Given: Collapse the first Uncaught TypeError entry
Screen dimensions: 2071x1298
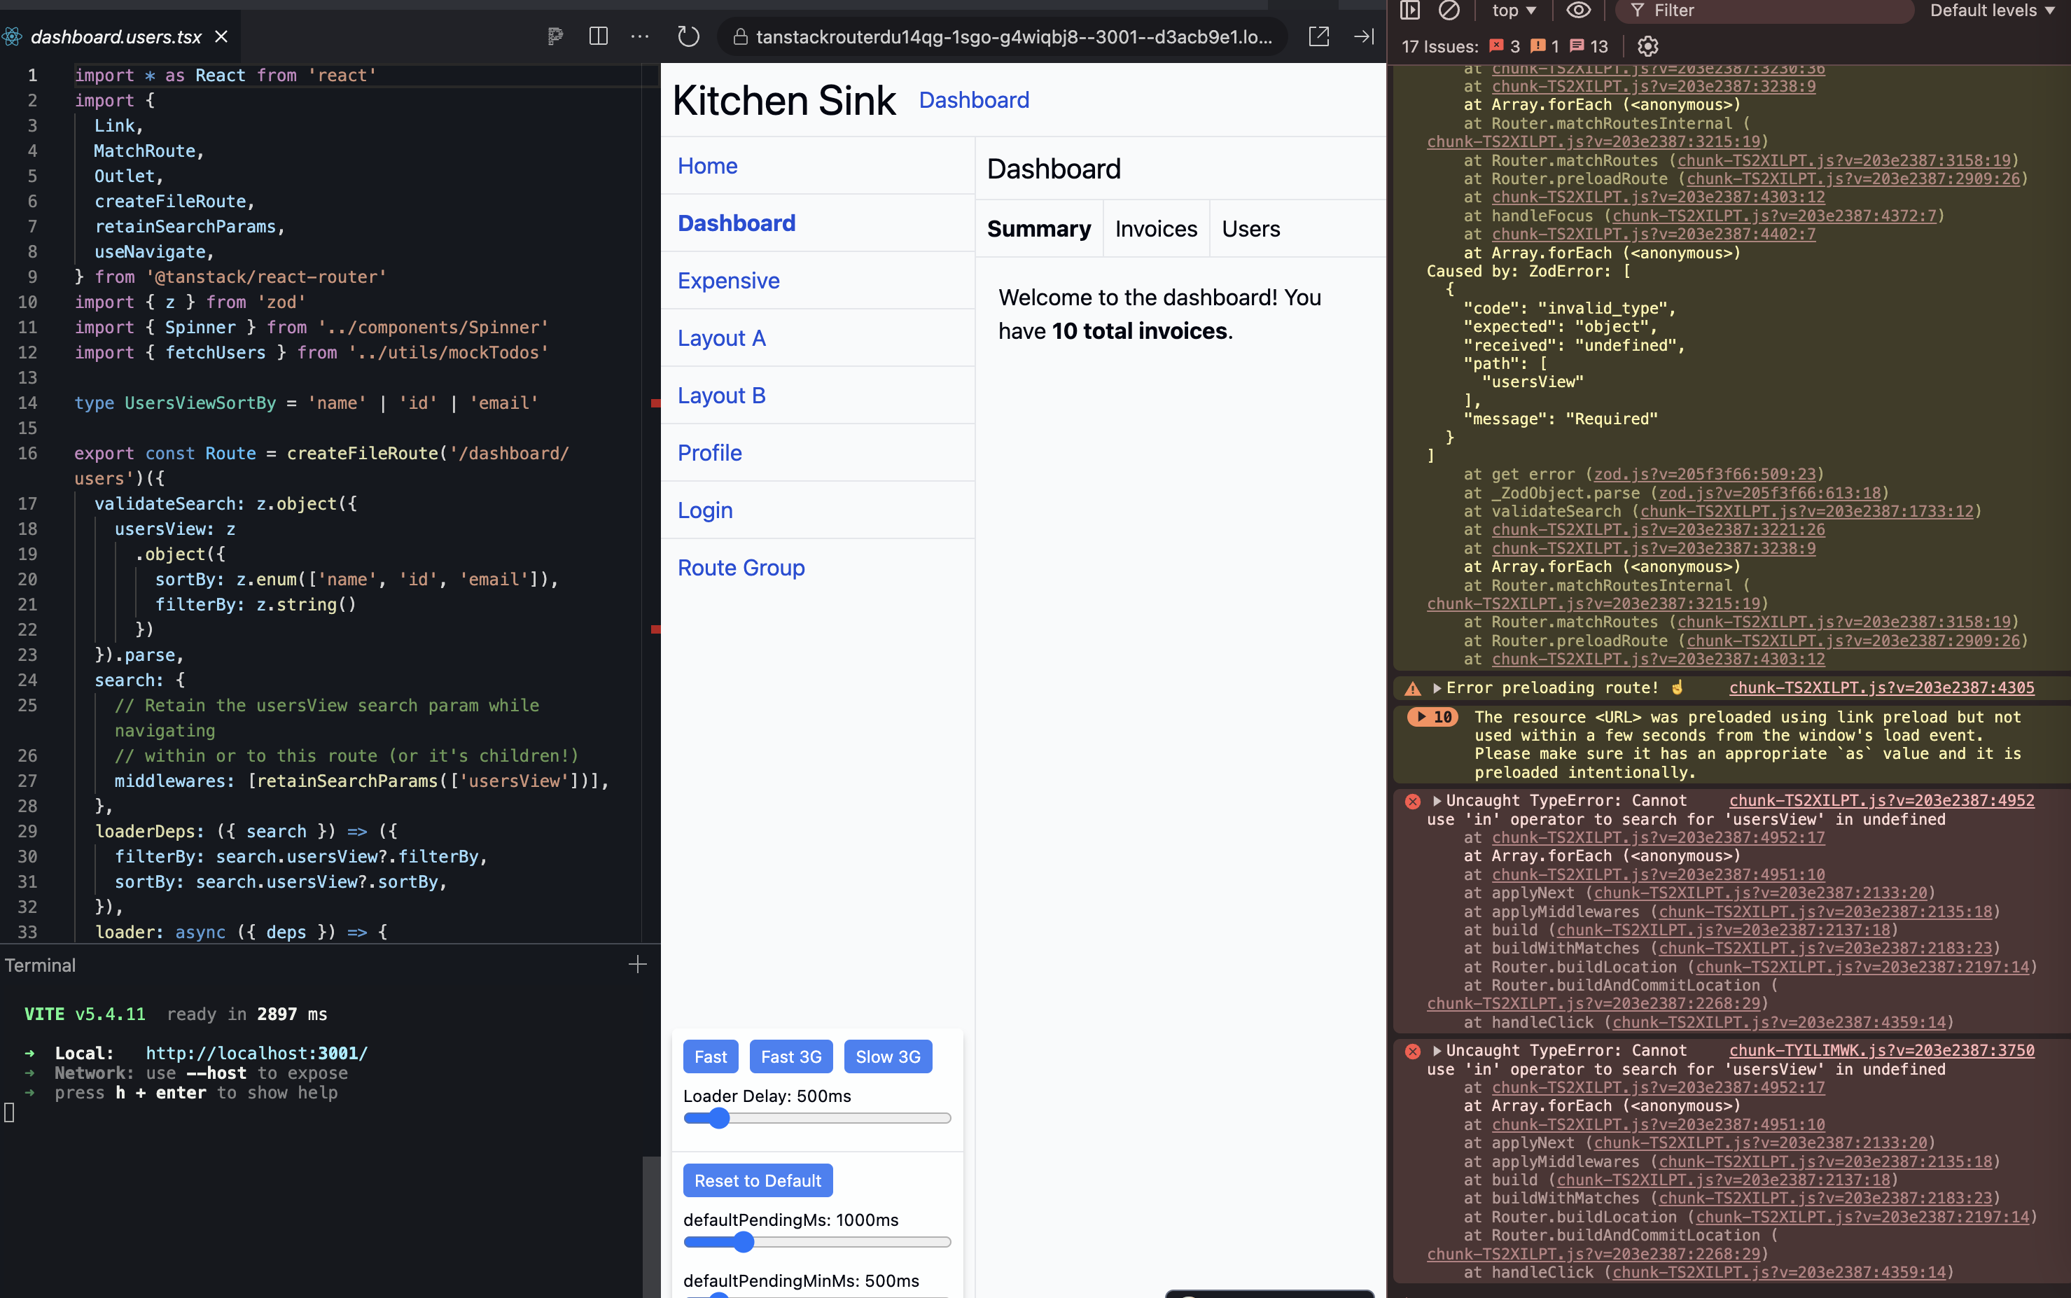Looking at the screenshot, I should (1437, 801).
